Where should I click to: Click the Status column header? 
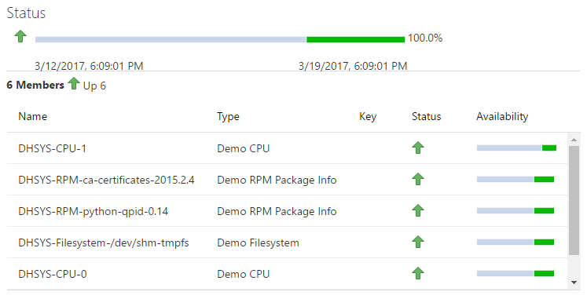click(x=427, y=116)
